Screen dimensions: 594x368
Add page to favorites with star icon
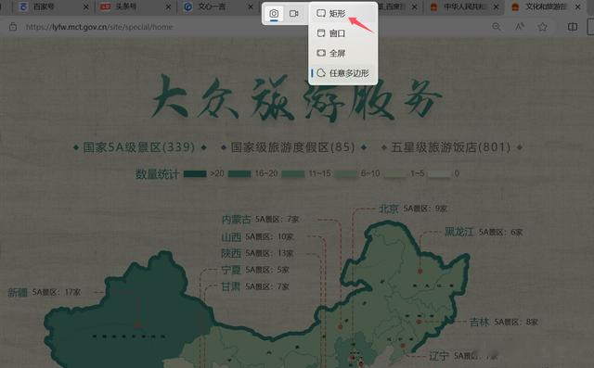[542, 27]
